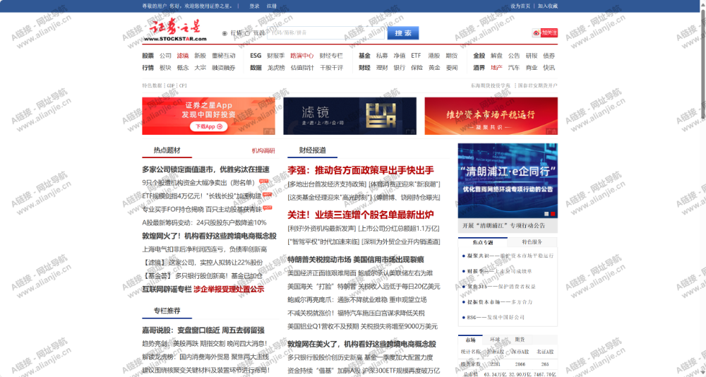
Task: Click the red carousel indicator dot
Action: (553, 213)
